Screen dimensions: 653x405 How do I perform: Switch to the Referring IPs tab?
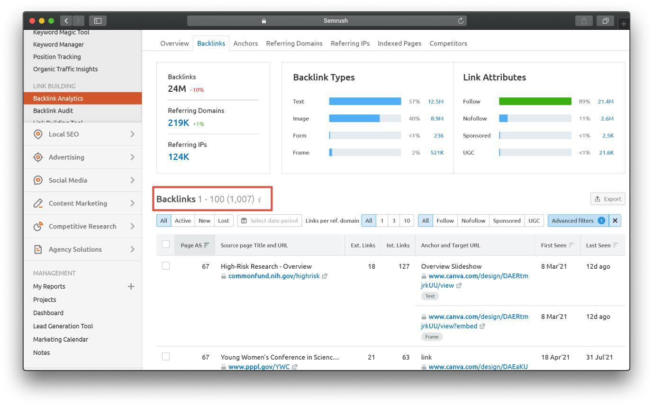pyautogui.click(x=350, y=43)
